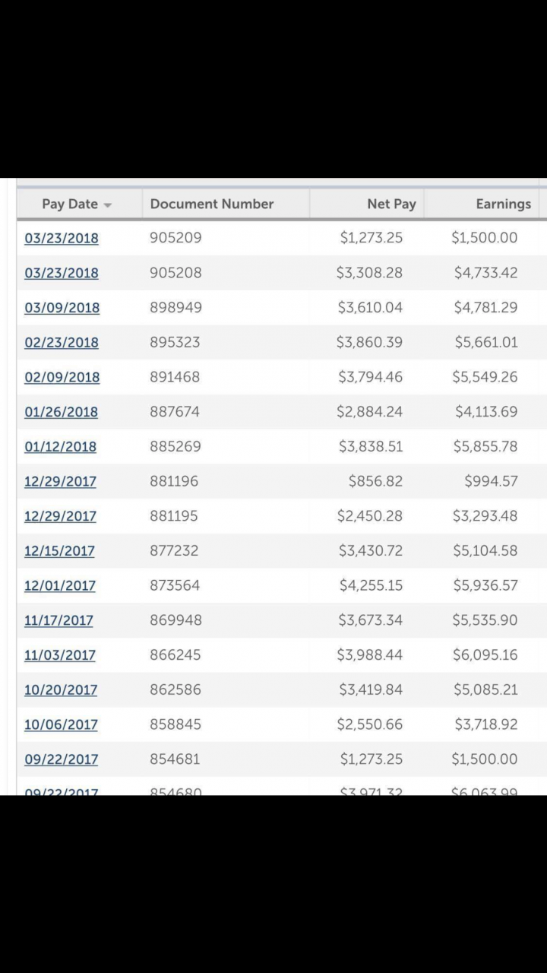Sort by Document Number column header
Screen dimensions: 547x973
click(212, 204)
